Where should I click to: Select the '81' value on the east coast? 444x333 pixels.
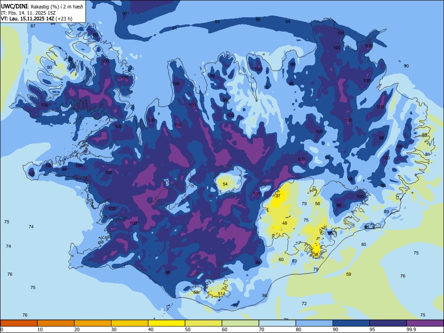[x=428, y=155]
